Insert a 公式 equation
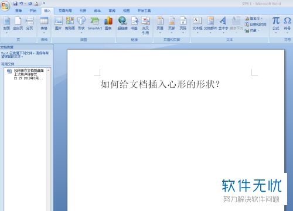293x211 pixels. [276, 25]
